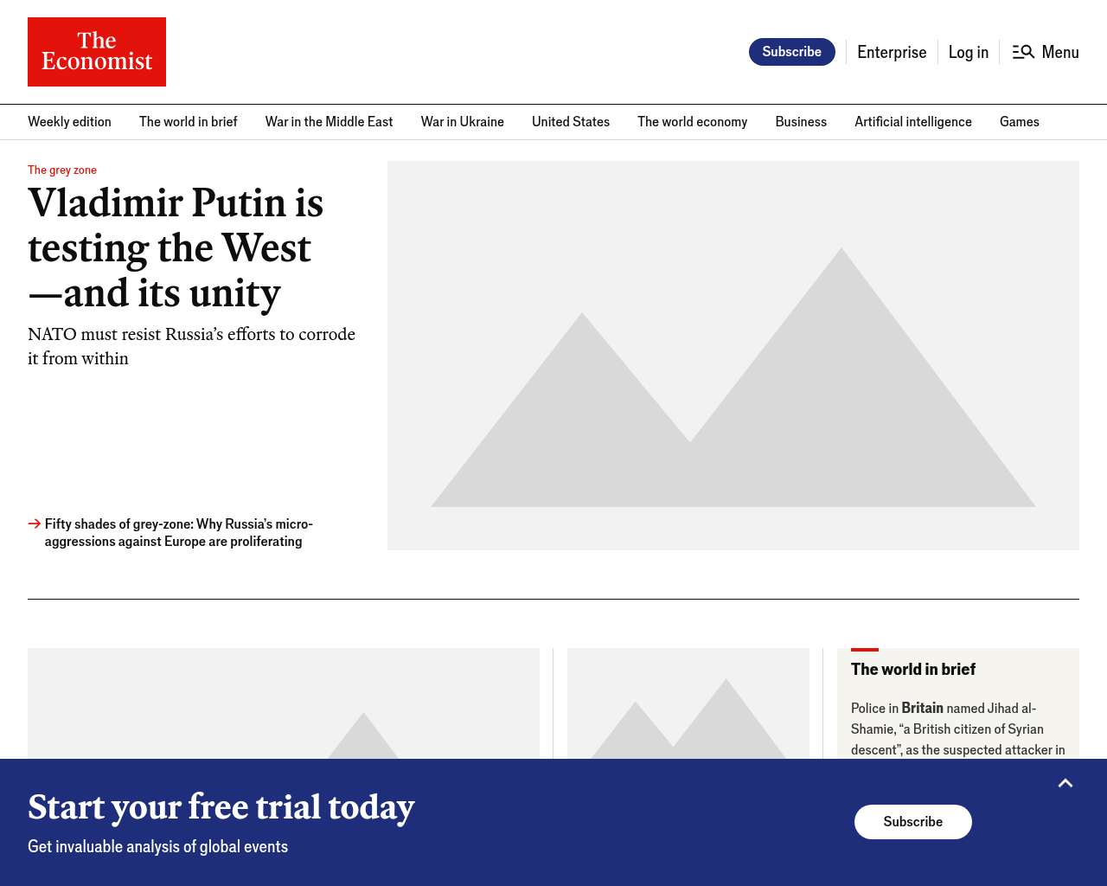
Task: Navigate to War in Ukraine
Action: (x=462, y=122)
